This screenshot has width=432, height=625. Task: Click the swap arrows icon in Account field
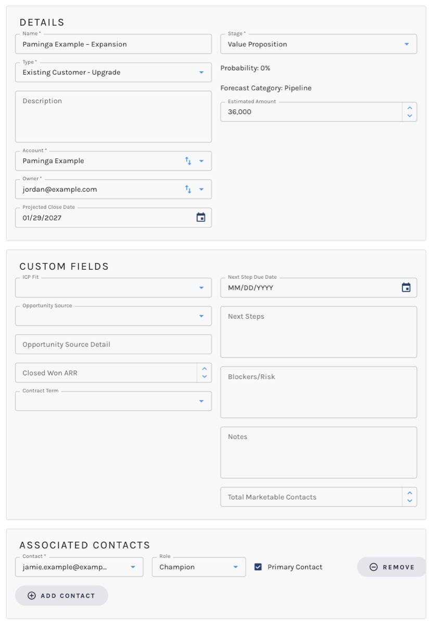(x=188, y=161)
